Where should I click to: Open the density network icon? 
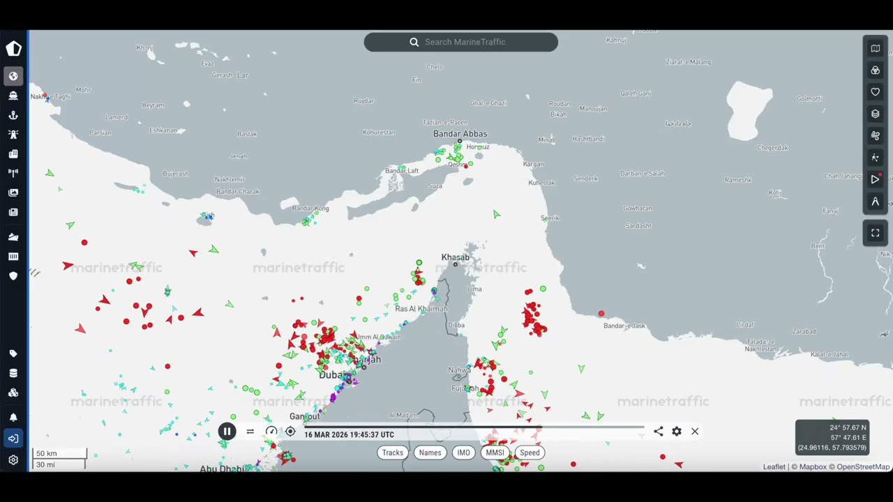tap(876, 158)
